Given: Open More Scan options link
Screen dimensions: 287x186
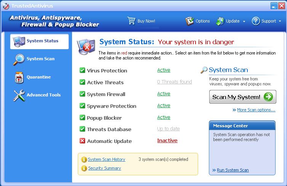Looking at the screenshot, I should click(256, 110).
